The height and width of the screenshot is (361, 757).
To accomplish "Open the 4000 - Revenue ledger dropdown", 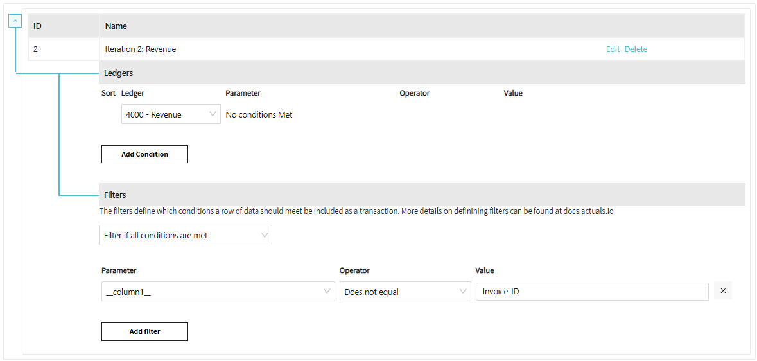I will [171, 114].
